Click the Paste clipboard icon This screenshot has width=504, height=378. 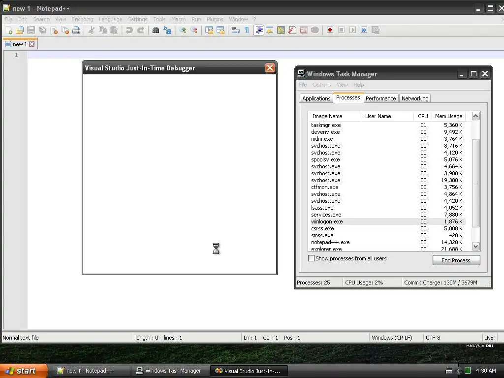point(114,30)
